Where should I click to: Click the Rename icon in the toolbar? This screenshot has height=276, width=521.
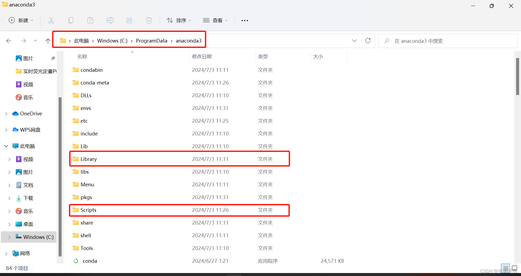coord(110,20)
